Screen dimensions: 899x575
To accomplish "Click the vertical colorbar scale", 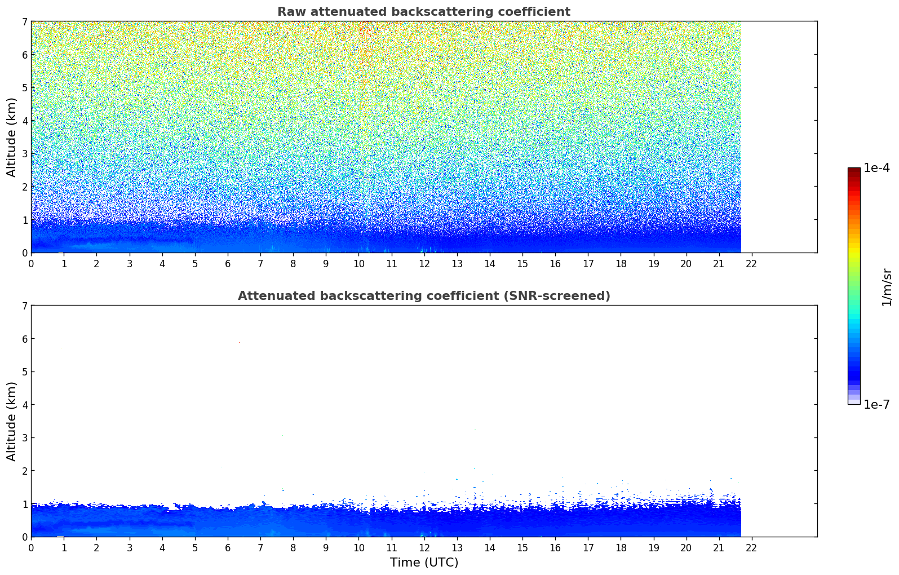I will [854, 286].
